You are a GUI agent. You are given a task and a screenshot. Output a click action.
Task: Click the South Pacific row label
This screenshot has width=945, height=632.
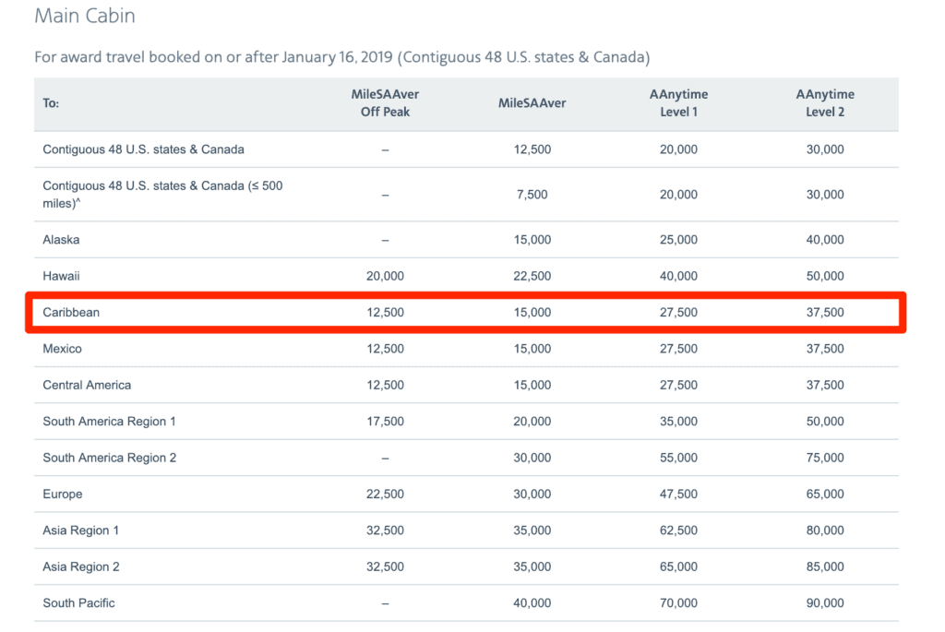pyautogui.click(x=78, y=603)
